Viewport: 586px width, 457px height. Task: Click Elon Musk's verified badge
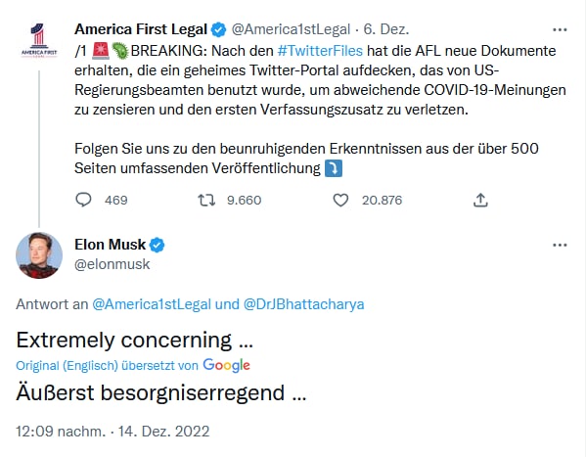point(157,245)
